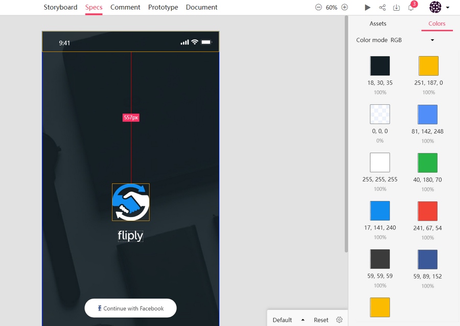This screenshot has height=326, width=460.
Task: Select the transparent 0, 0, 0 swatch
Action: click(x=380, y=114)
